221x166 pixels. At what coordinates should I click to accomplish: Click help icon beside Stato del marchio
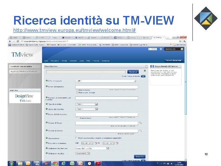pyautogui.click(x=47, y=109)
